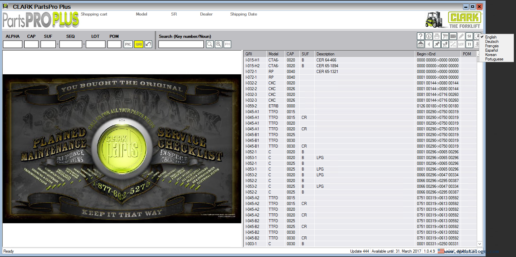Click the LOT toolbar icon
The image size is (516, 257).
click(x=461, y=44)
